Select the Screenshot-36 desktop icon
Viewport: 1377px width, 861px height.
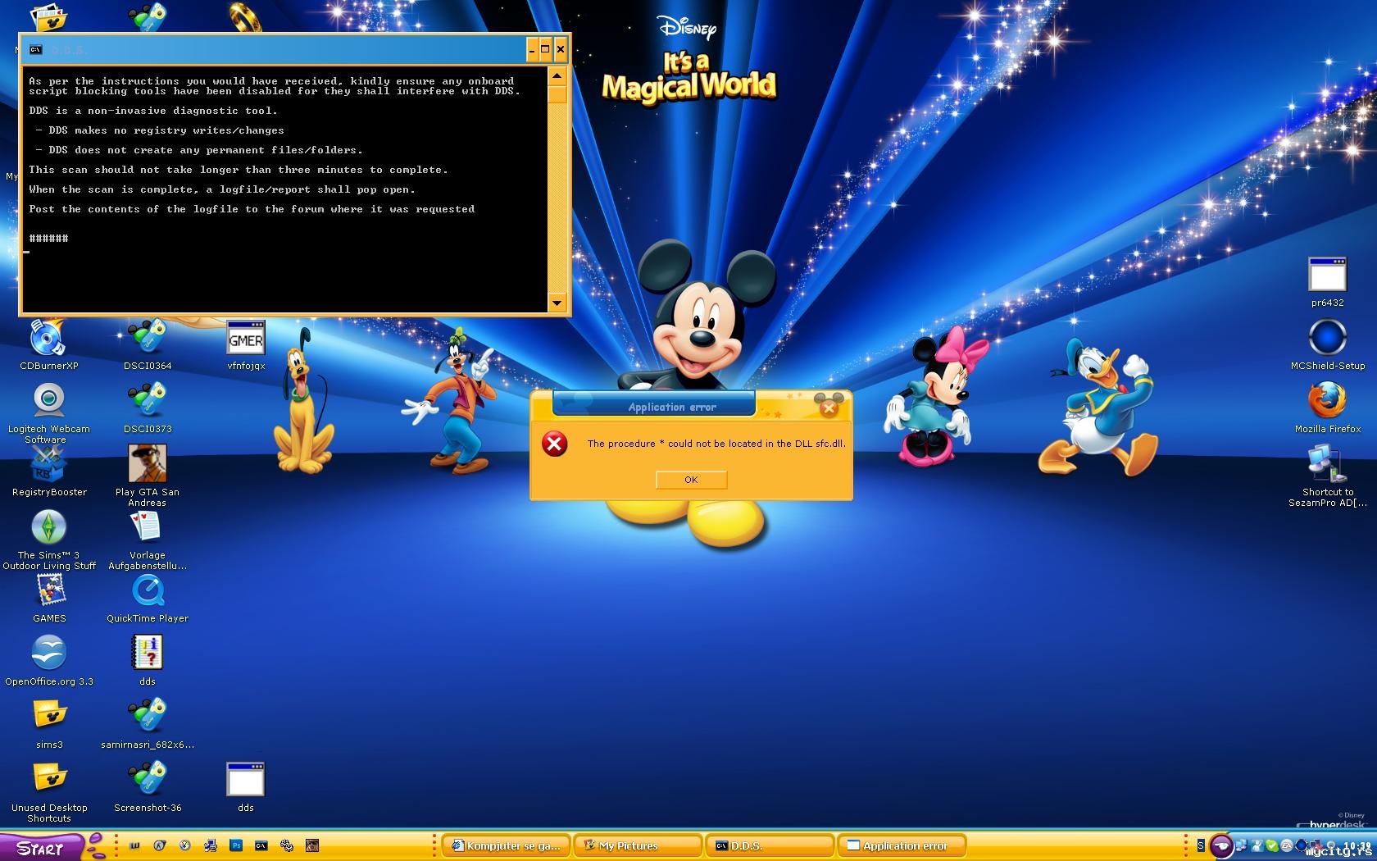[148, 788]
